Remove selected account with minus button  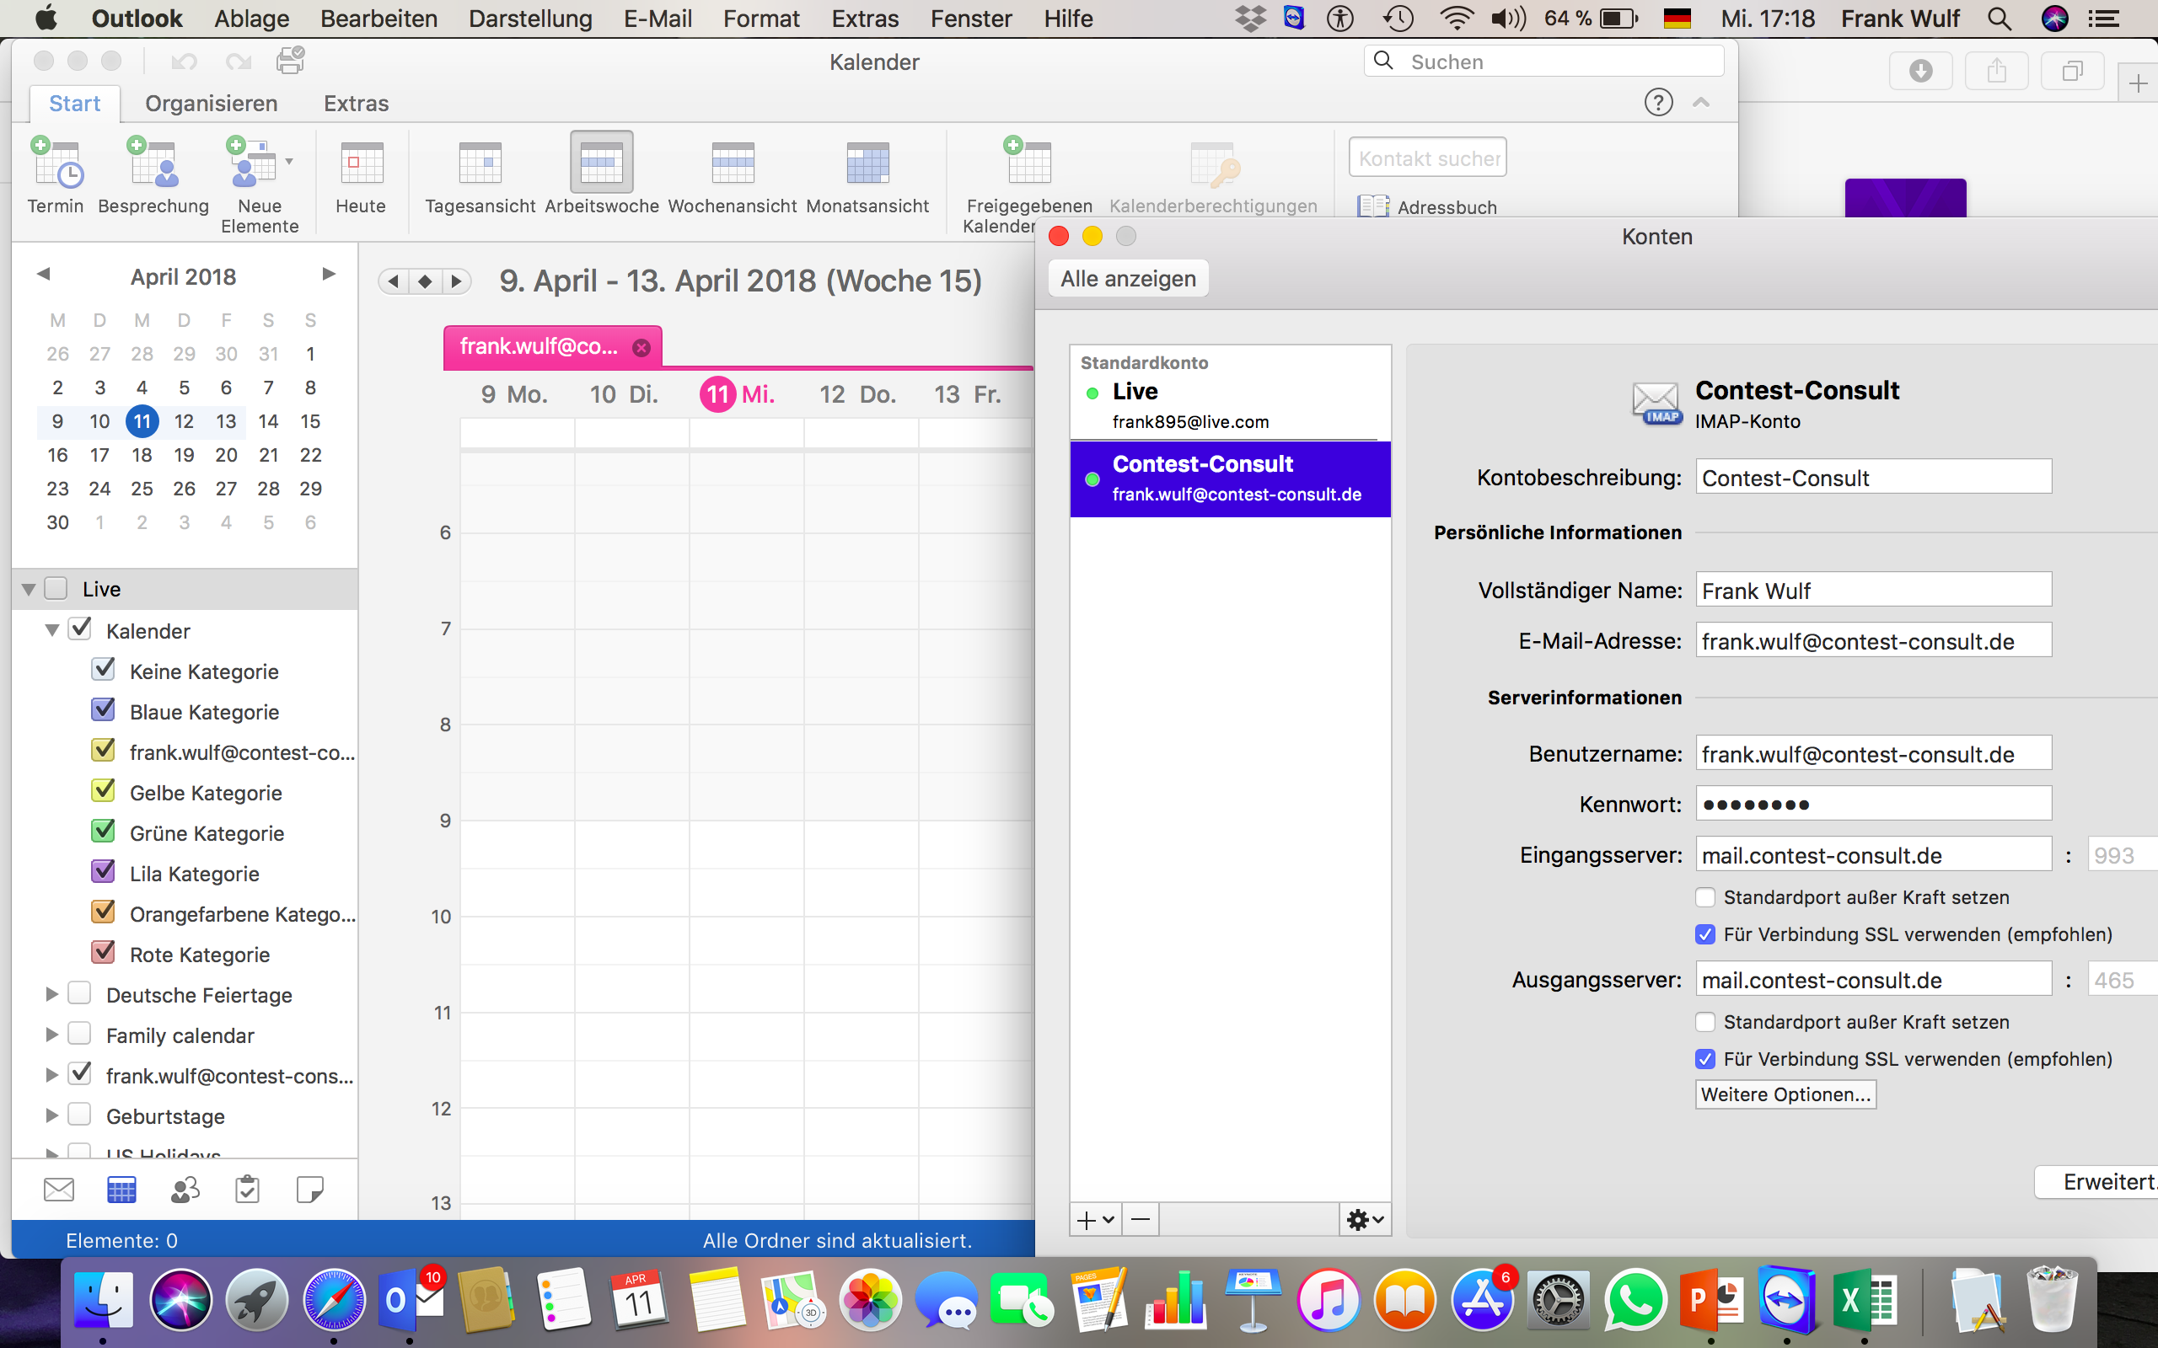point(1141,1220)
